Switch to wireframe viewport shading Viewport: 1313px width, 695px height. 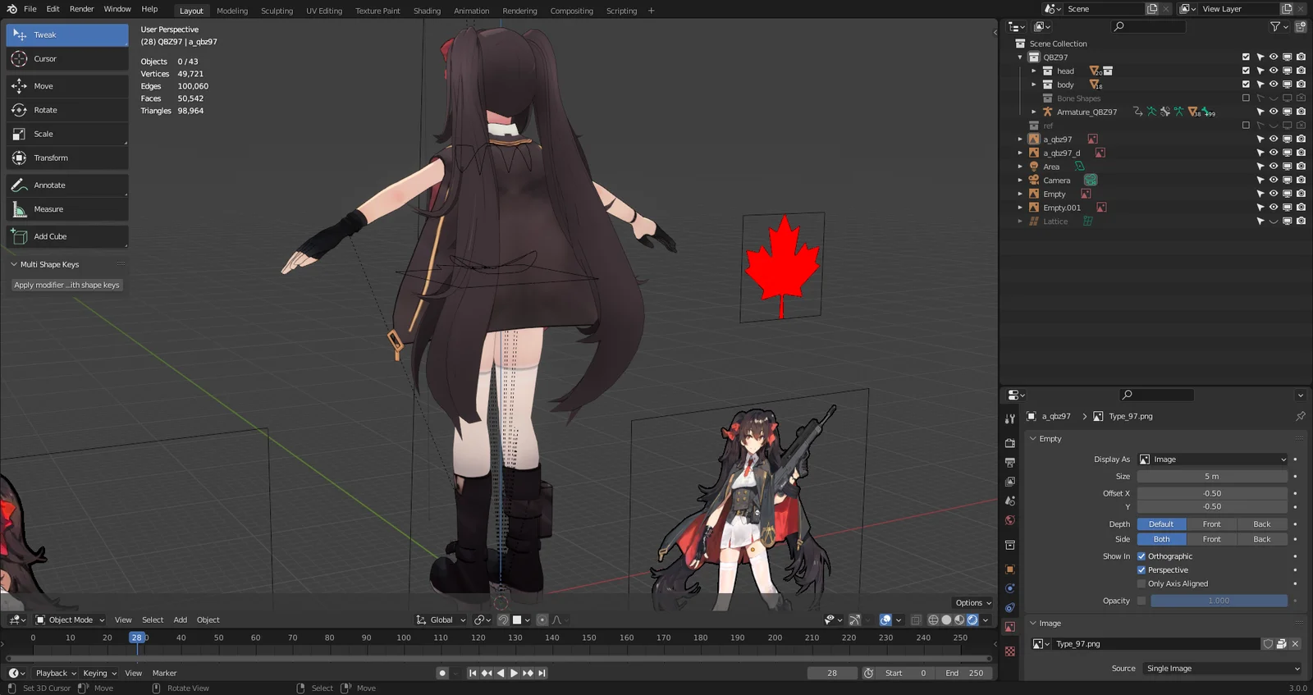point(933,620)
